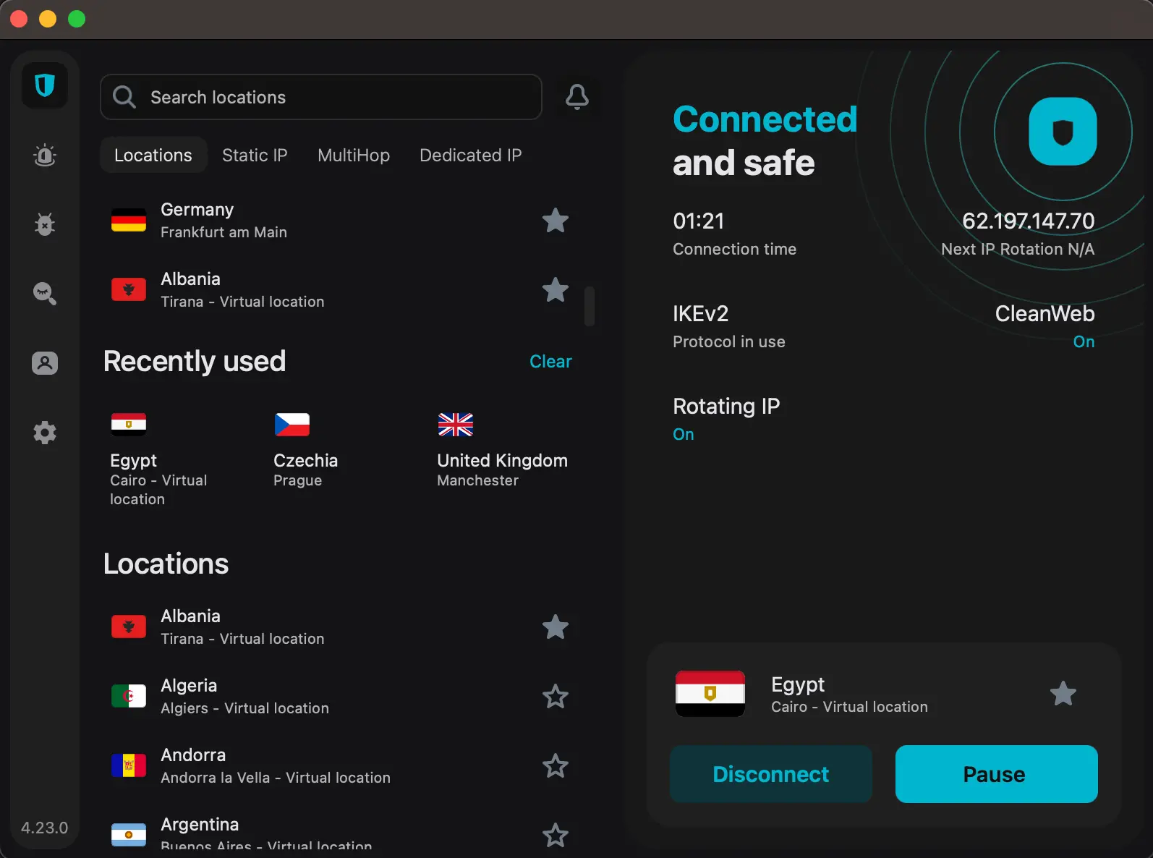The width and height of the screenshot is (1153, 858).
Task: Click the Algeria flag icon
Action: coord(129,696)
